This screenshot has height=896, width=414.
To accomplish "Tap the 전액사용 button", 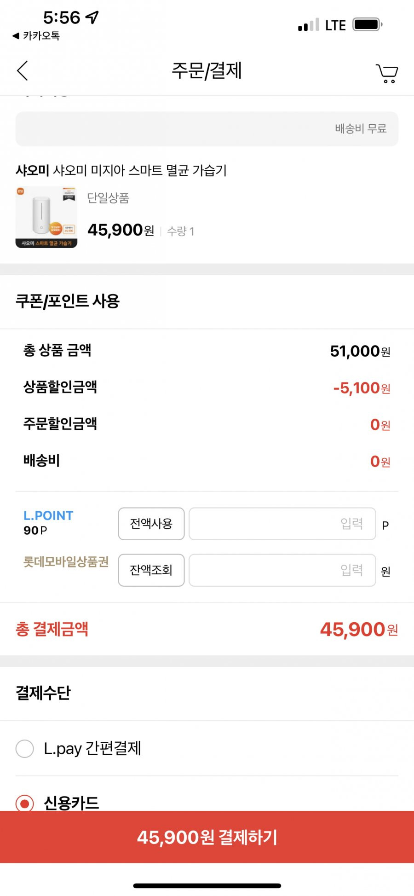I will (x=151, y=524).
